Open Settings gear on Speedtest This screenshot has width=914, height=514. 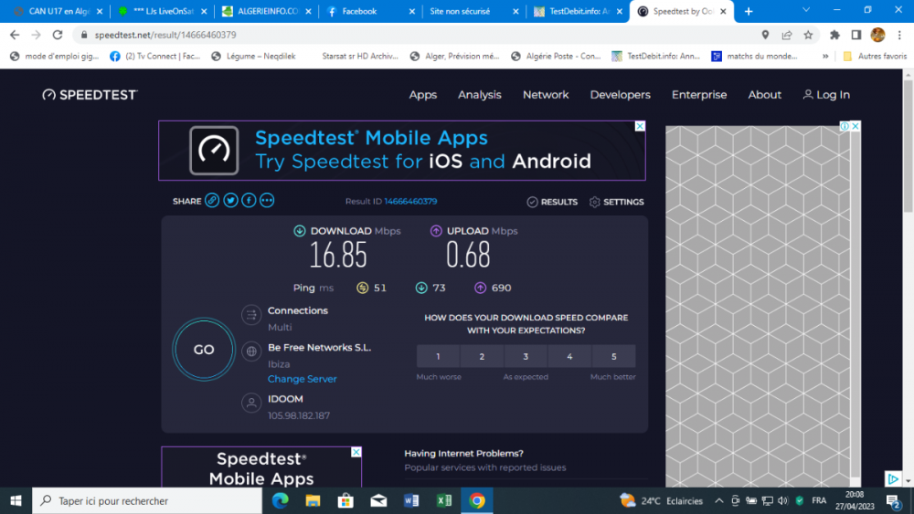617,202
